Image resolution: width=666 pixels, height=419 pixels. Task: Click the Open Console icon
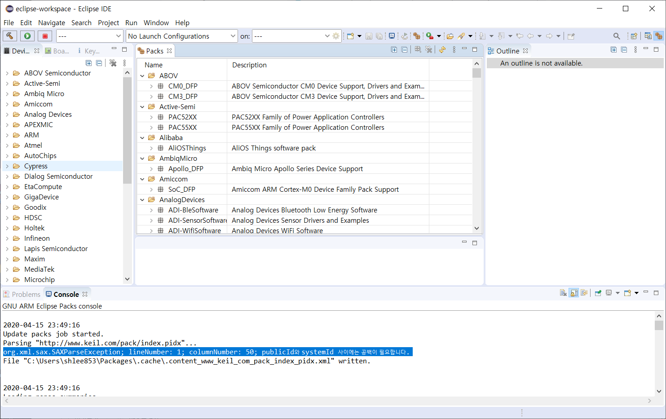tap(627, 293)
